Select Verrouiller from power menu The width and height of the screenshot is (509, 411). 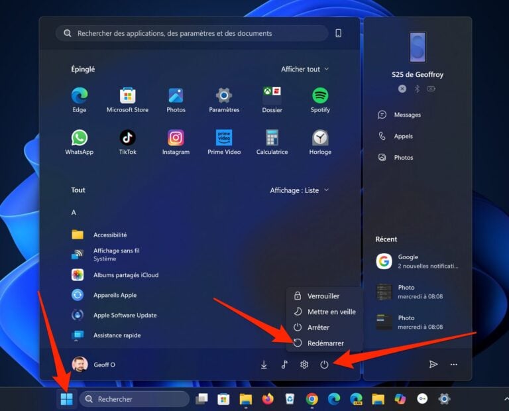(x=323, y=296)
